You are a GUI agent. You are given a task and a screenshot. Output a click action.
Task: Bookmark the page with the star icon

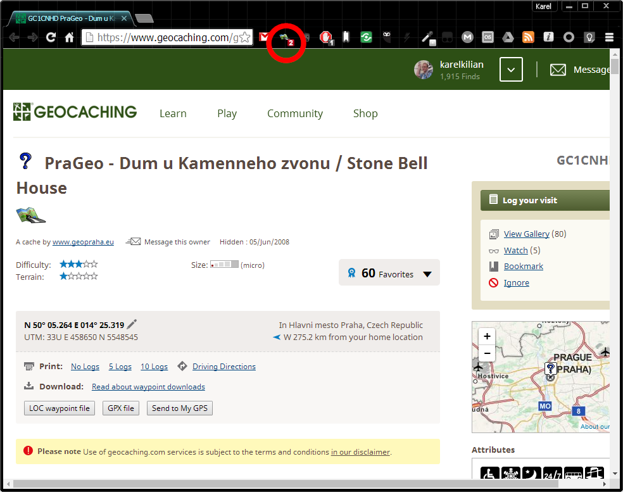pyautogui.click(x=245, y=37)
